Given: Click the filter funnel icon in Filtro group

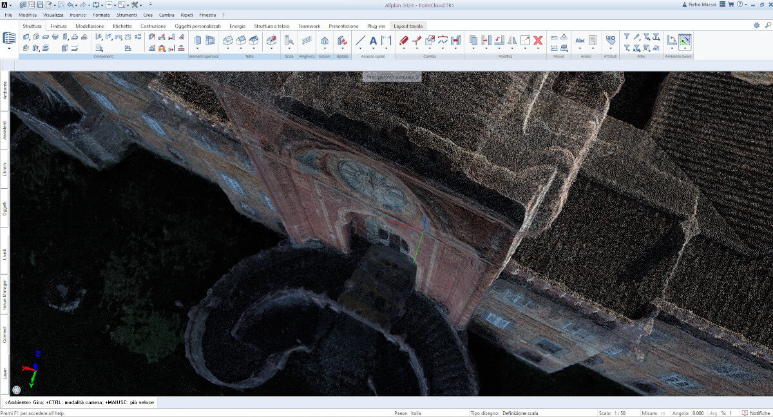Looking at the screenshot, I should (x=626, y=37).
